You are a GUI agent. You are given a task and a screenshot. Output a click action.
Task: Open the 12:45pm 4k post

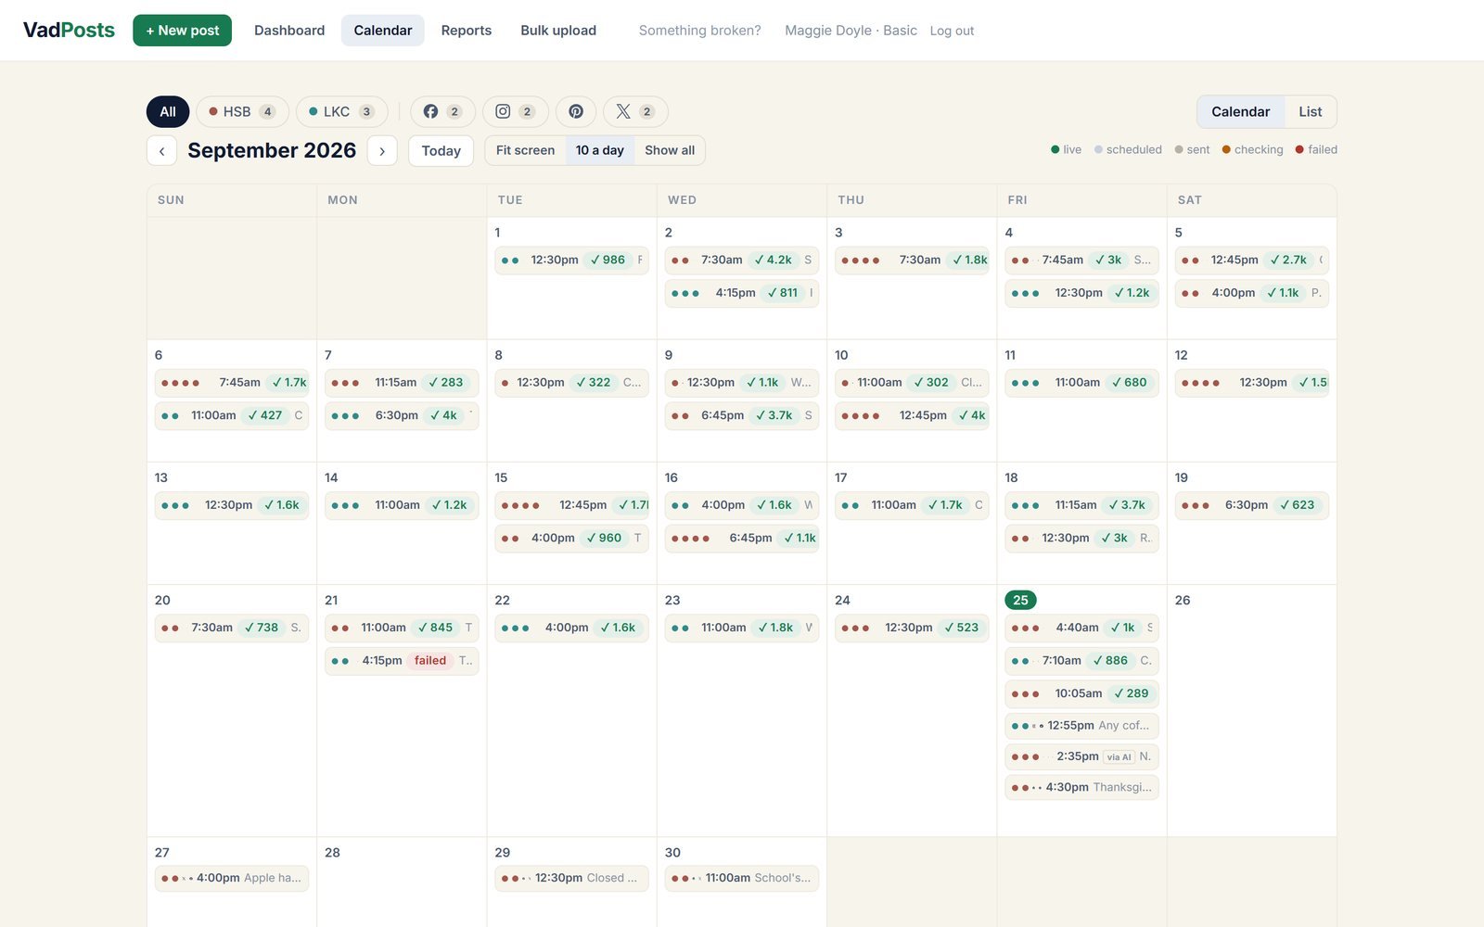[912, 415]
